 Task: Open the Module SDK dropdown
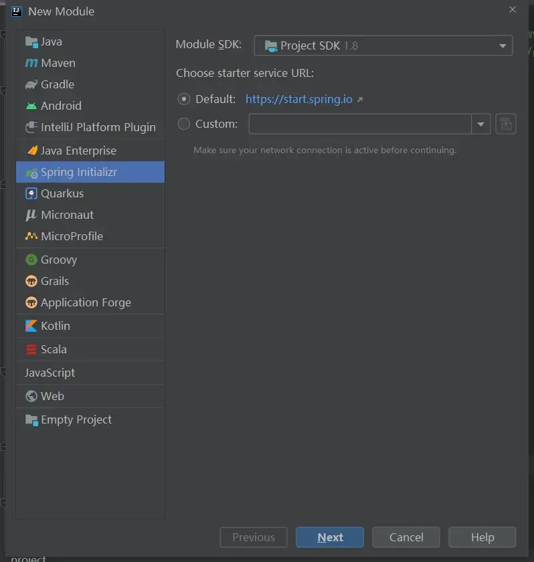[x=383, y=45]
